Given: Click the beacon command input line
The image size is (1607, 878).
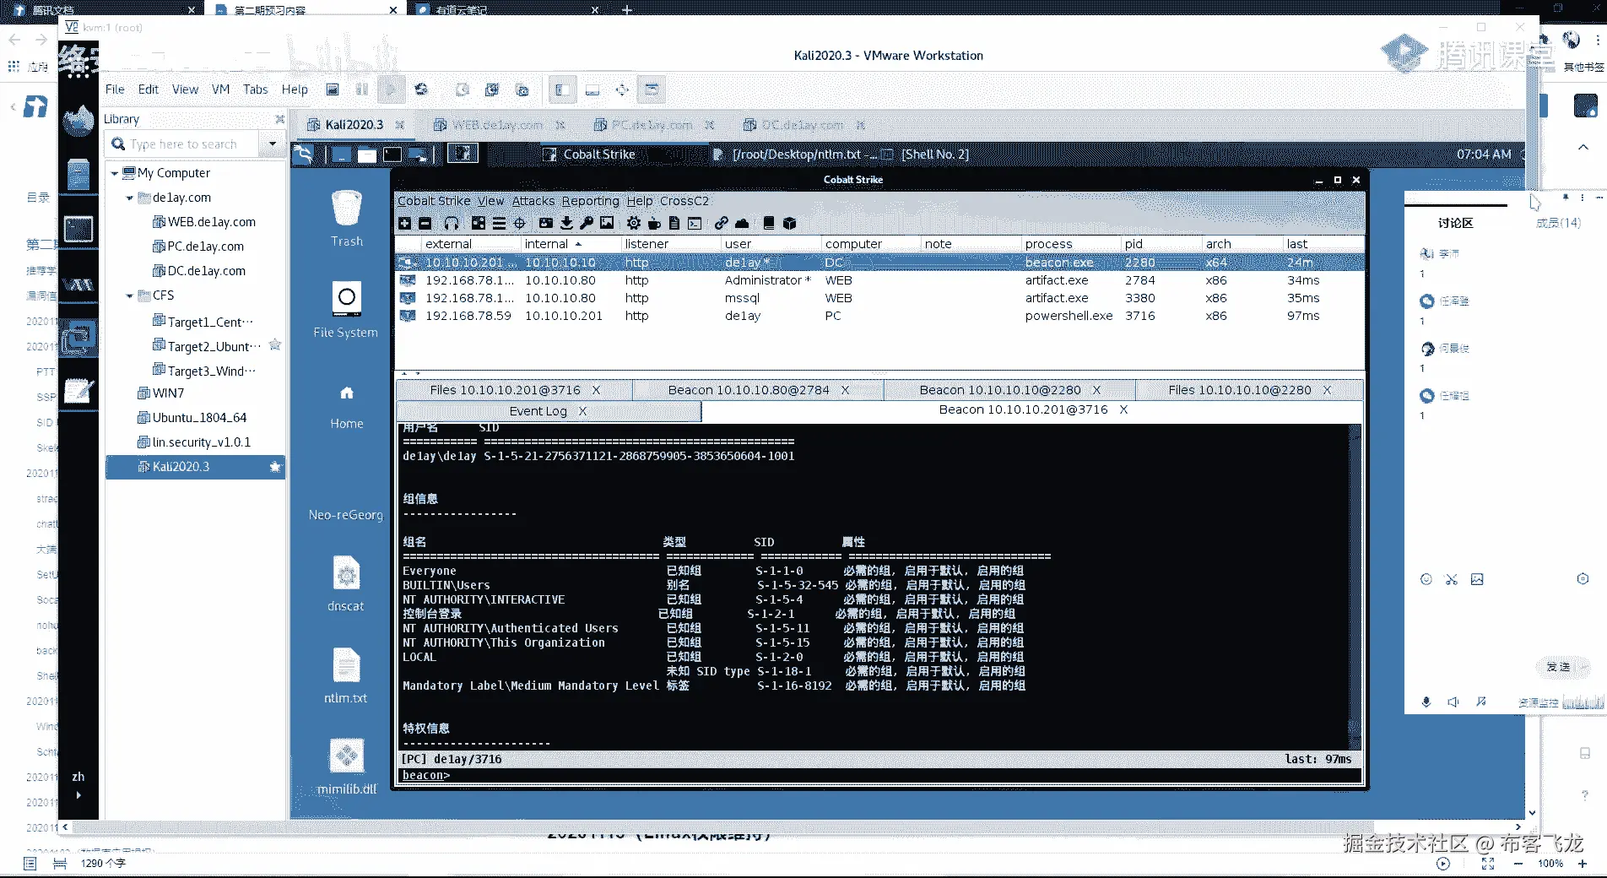Looking at the screenshot, I should pos(878,775).
